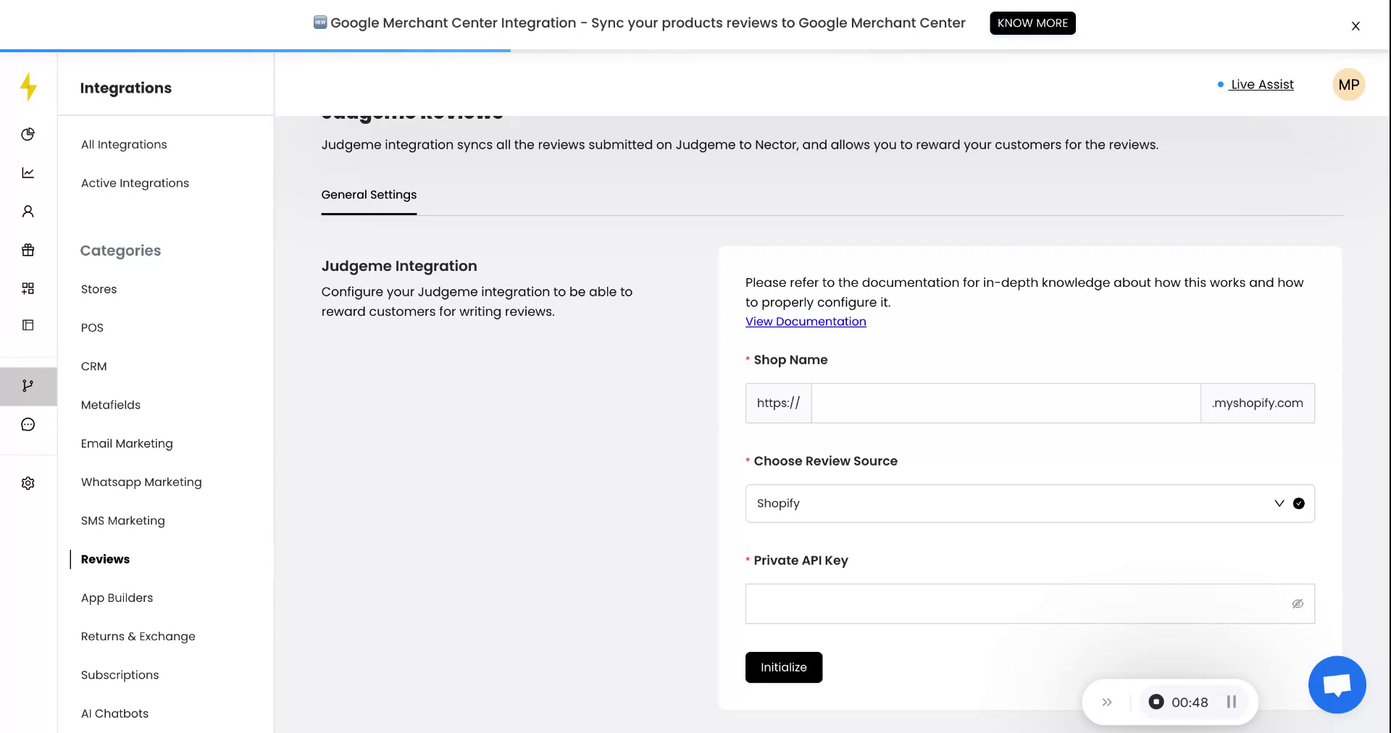Select Email Marketing category in sidebar
Screen dimensions: 1391x733
127,443
